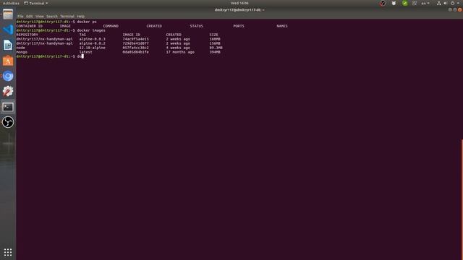Image resolution: width=463 pixels, height=260 pixels.
Task: Open LibreOffice Writer from the dock
Action: 8,45
